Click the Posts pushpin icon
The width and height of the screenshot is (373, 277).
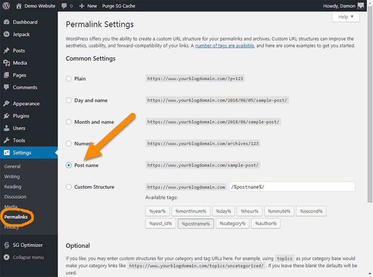(7, 50)
